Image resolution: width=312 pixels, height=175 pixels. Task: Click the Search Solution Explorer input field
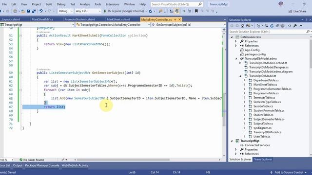267,32
